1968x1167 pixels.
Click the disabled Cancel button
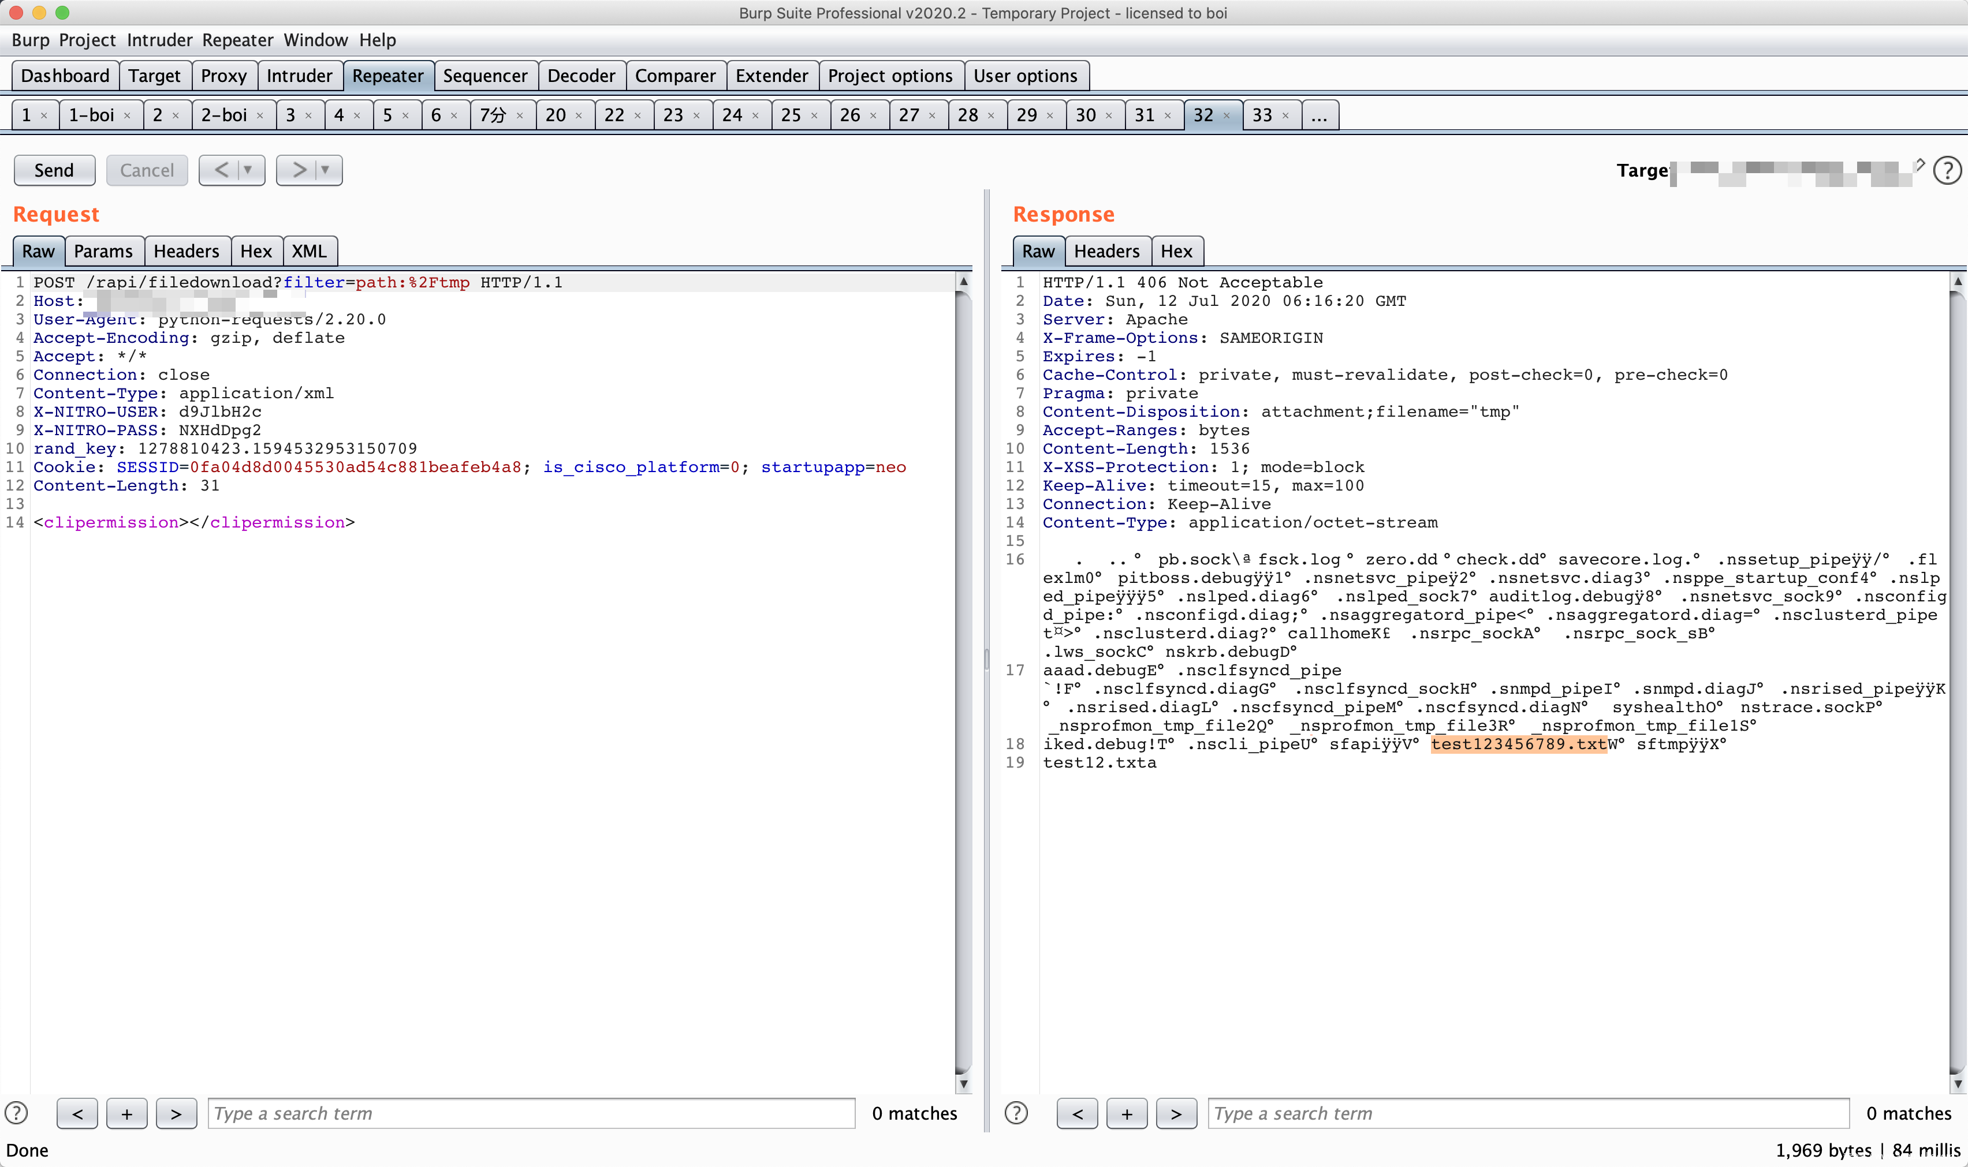coord(146,170)
